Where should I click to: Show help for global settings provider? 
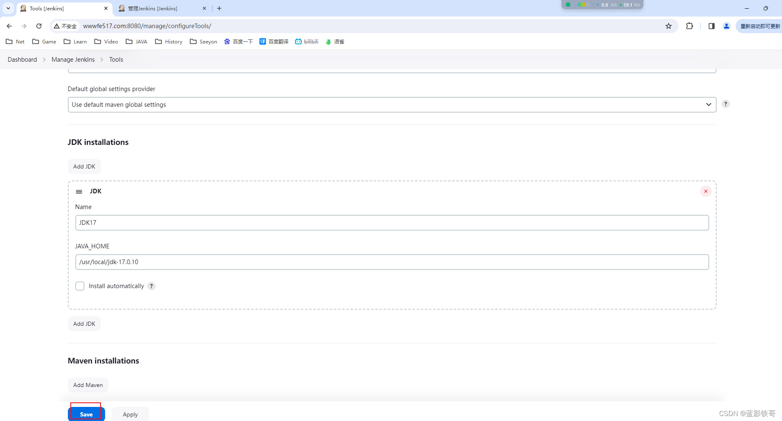(726, 104)
